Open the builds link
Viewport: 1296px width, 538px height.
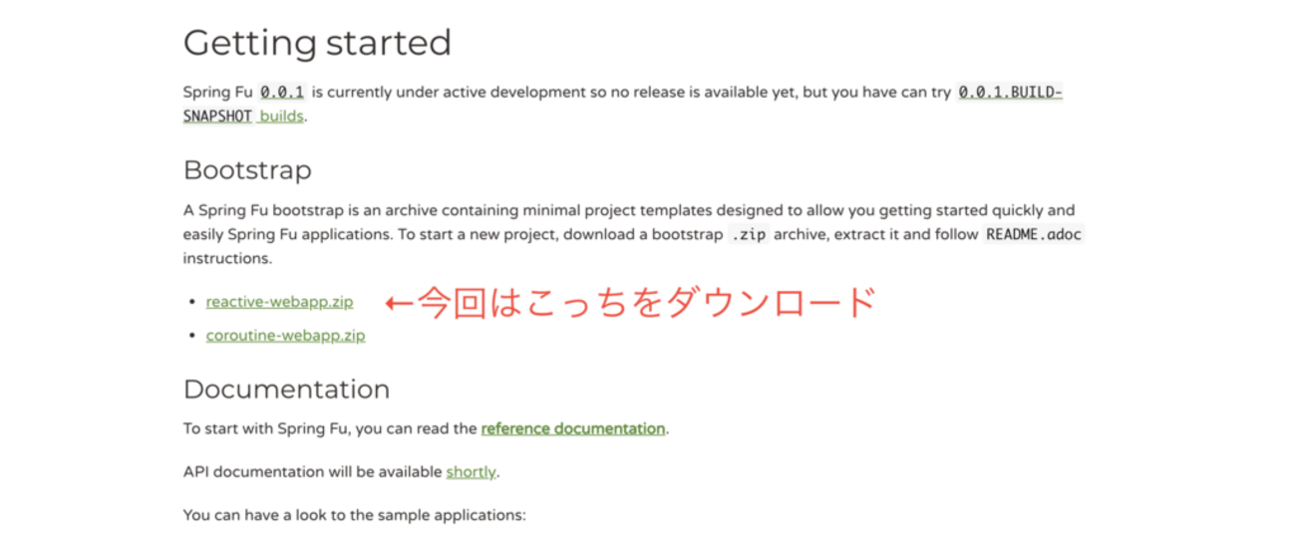(x=282, y=116)
